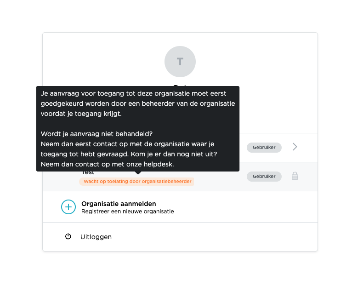363x286 pixels.
Task: Click 'Registreer een nieuwe organisatie' subtitle
Action: coord(127,212)
